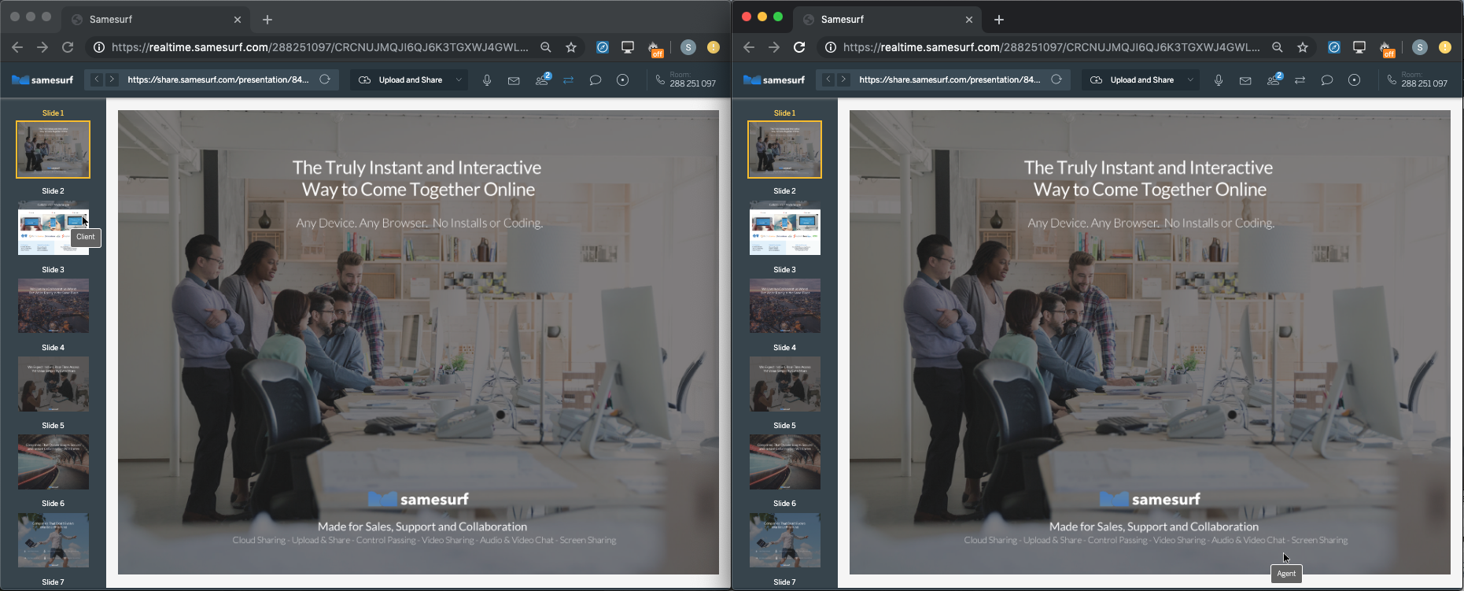Go to the previous shared page in right Samesurf toolbar

click(828, 79)
